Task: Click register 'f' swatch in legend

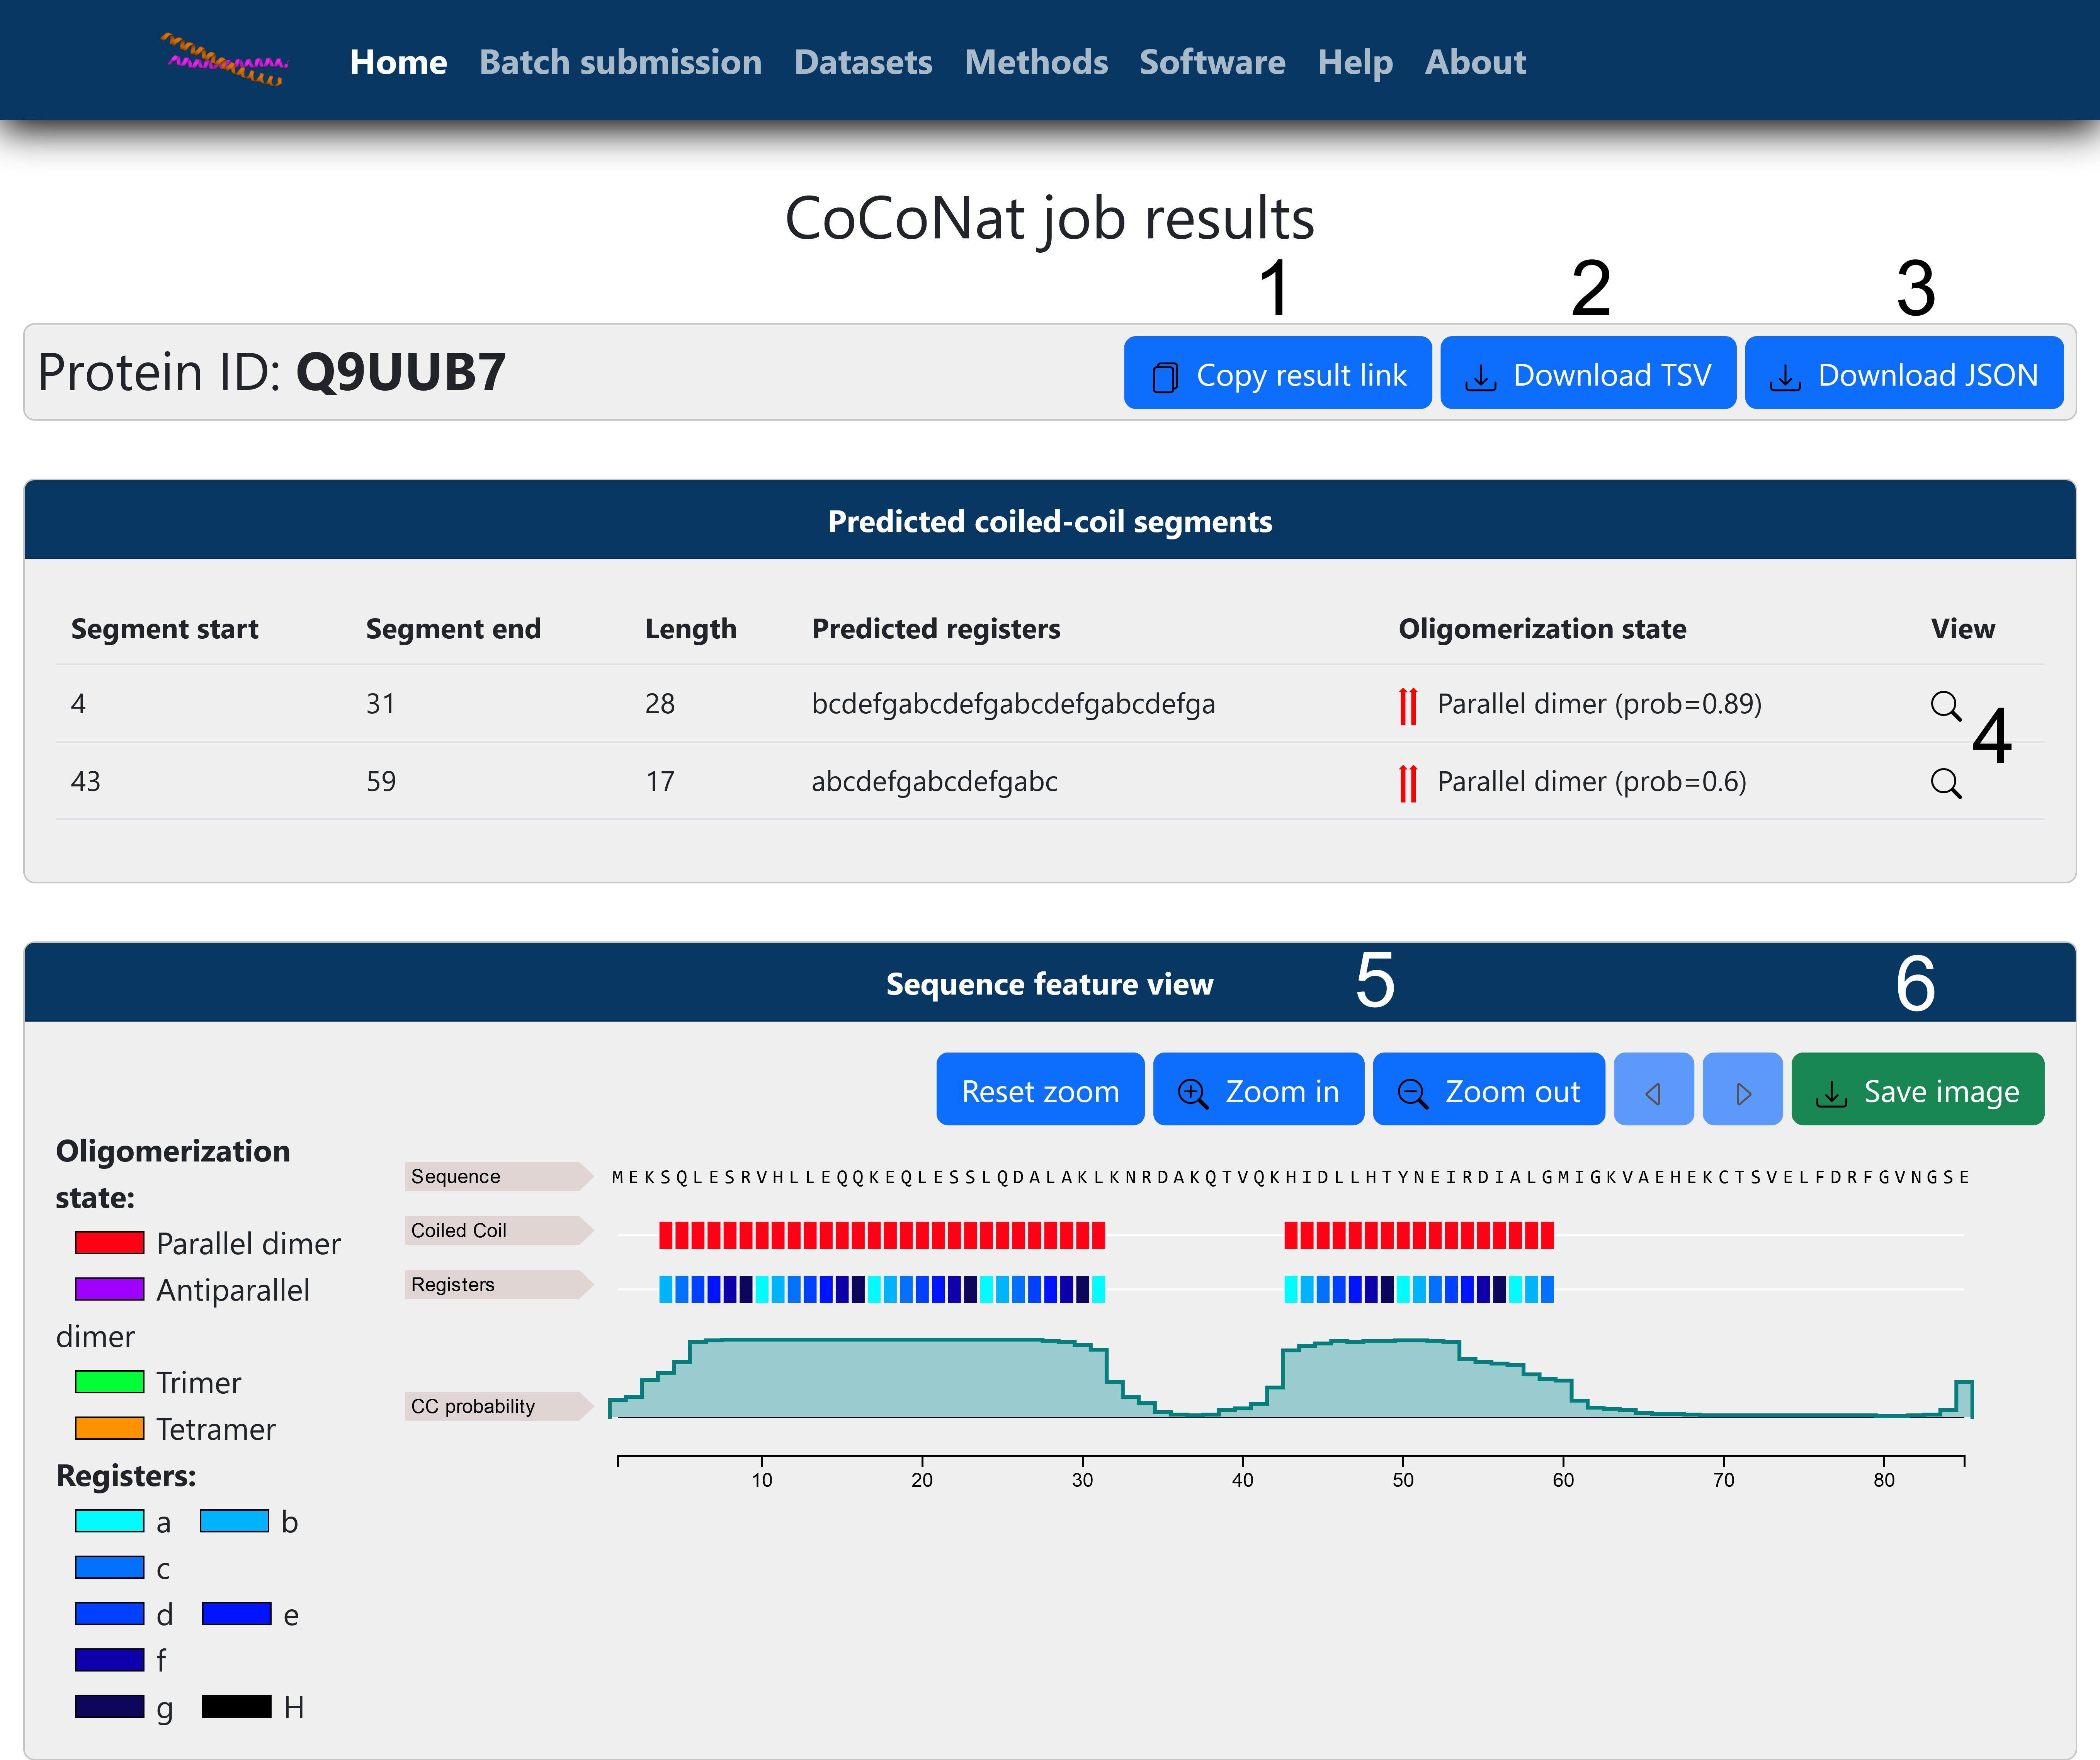Action: pos(110,1660)
